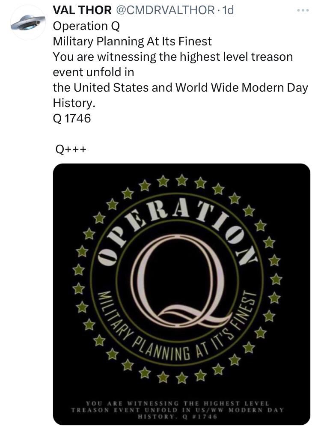Open the attached Operation Q image
This screenshot has height=426, width=321.
181,294
